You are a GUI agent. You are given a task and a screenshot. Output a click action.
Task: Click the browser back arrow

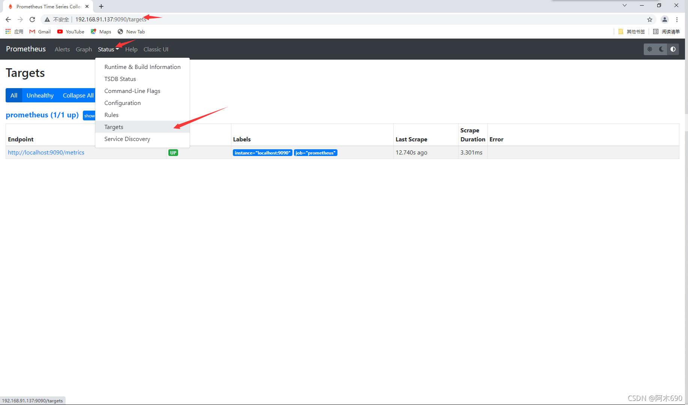coord(8,19)
